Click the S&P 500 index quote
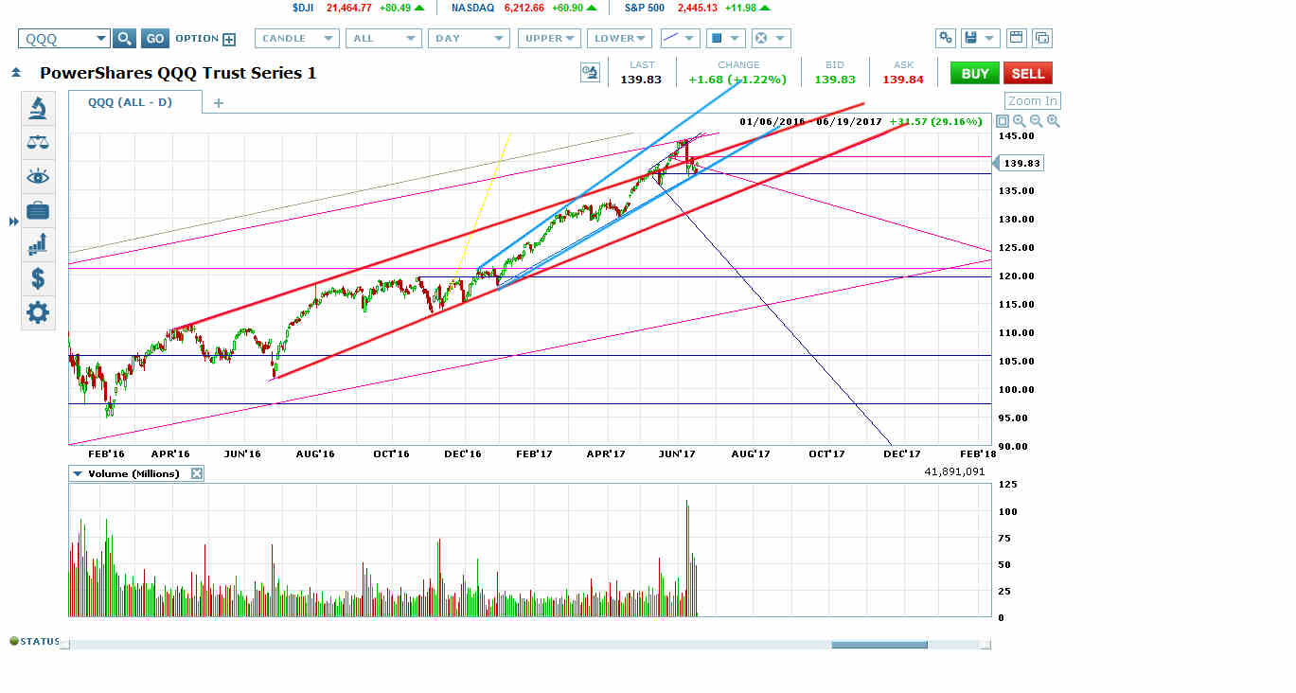1296x693 pixels. 698,8
